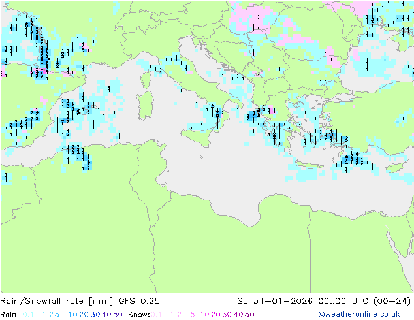The height and width of the screenshot is (320, 414).
Task: Select the Rain legend value 20
Action: pos(84,315)
